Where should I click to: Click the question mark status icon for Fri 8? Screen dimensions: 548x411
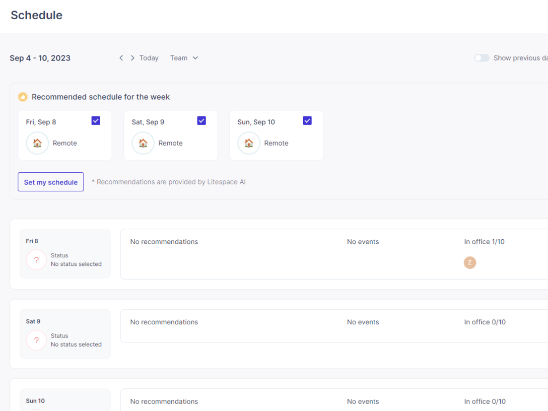tap(36, 260)
